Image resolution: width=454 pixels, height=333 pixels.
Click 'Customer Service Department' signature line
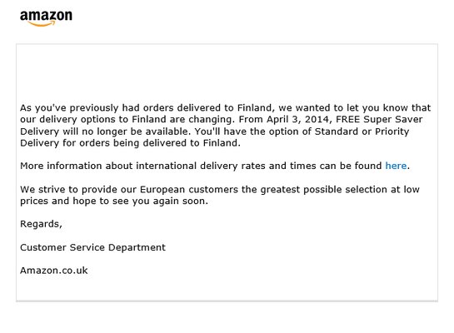92,247
